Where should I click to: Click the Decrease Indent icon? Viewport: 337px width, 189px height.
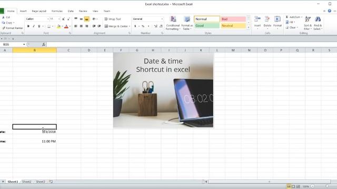click(x=94, y=26)
